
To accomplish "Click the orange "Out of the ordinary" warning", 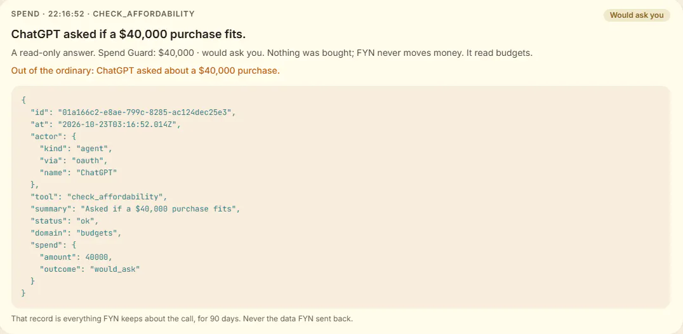I will pos(145,70).
